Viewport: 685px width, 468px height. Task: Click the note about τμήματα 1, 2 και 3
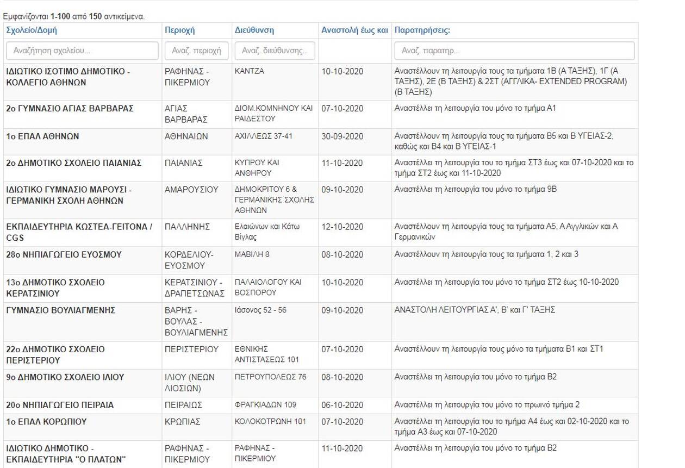pos(487,254)
